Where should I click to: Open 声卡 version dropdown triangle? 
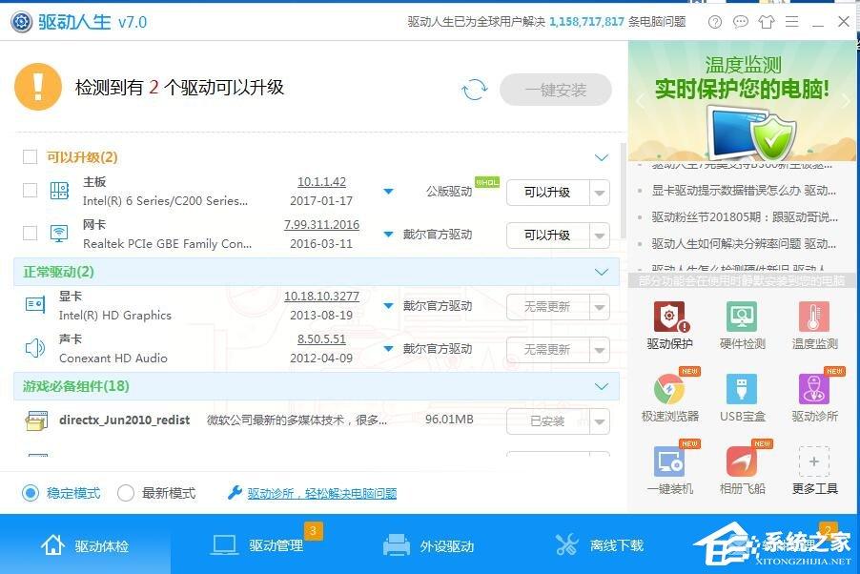(x=388, y=348)
